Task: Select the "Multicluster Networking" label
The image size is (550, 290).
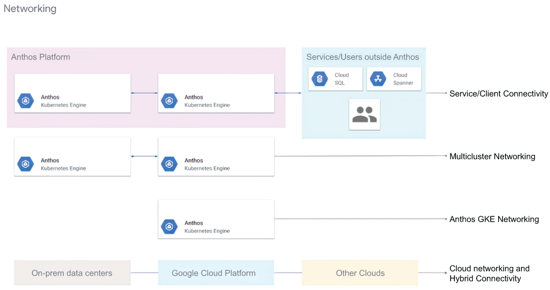Action: (x=492, y=157)
